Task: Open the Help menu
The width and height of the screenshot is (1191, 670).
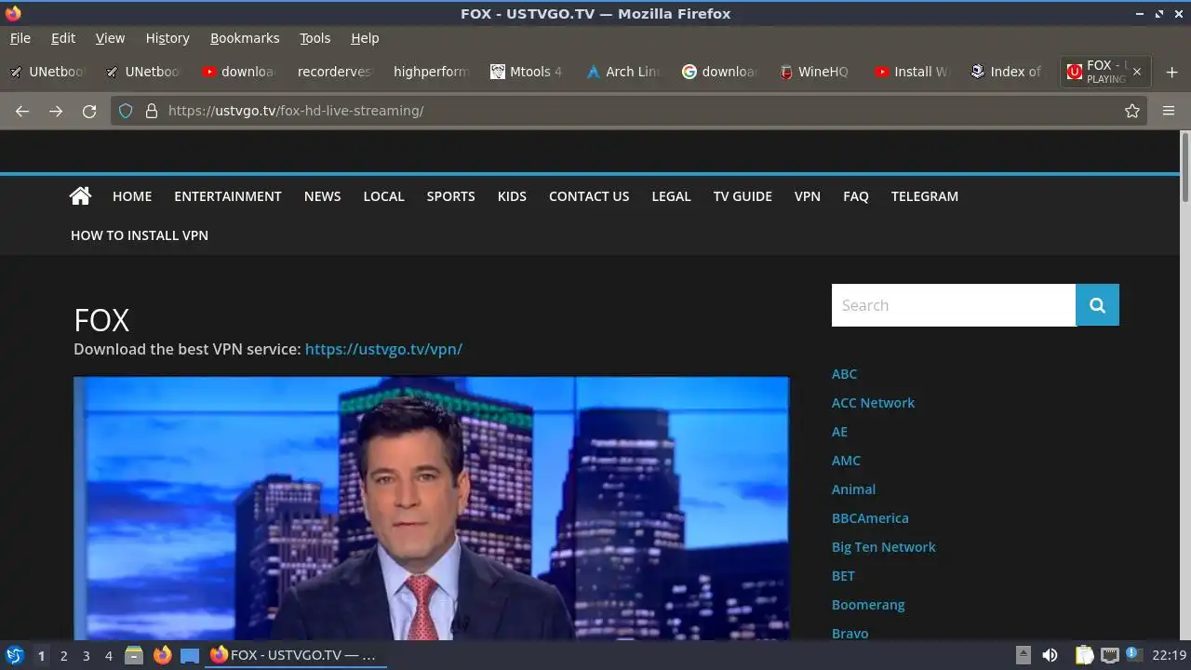Action: click(x=365, y=38)
